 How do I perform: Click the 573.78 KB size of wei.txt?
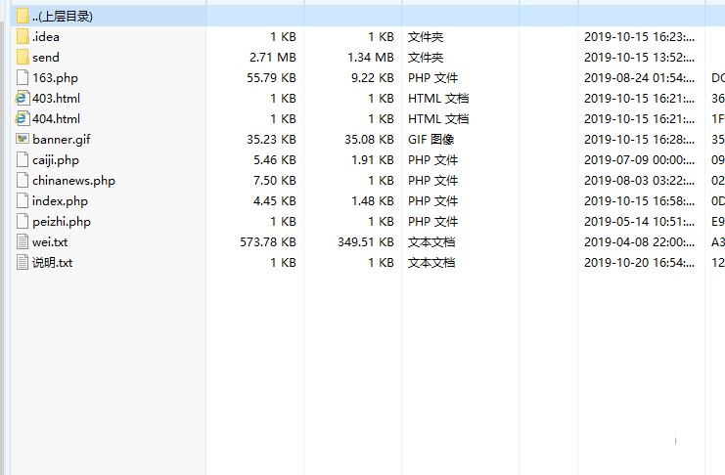268,242
